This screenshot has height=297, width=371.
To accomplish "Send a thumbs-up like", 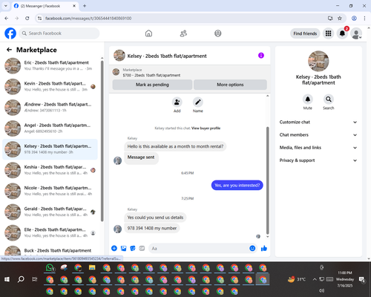I will click(x=264, y=248).
